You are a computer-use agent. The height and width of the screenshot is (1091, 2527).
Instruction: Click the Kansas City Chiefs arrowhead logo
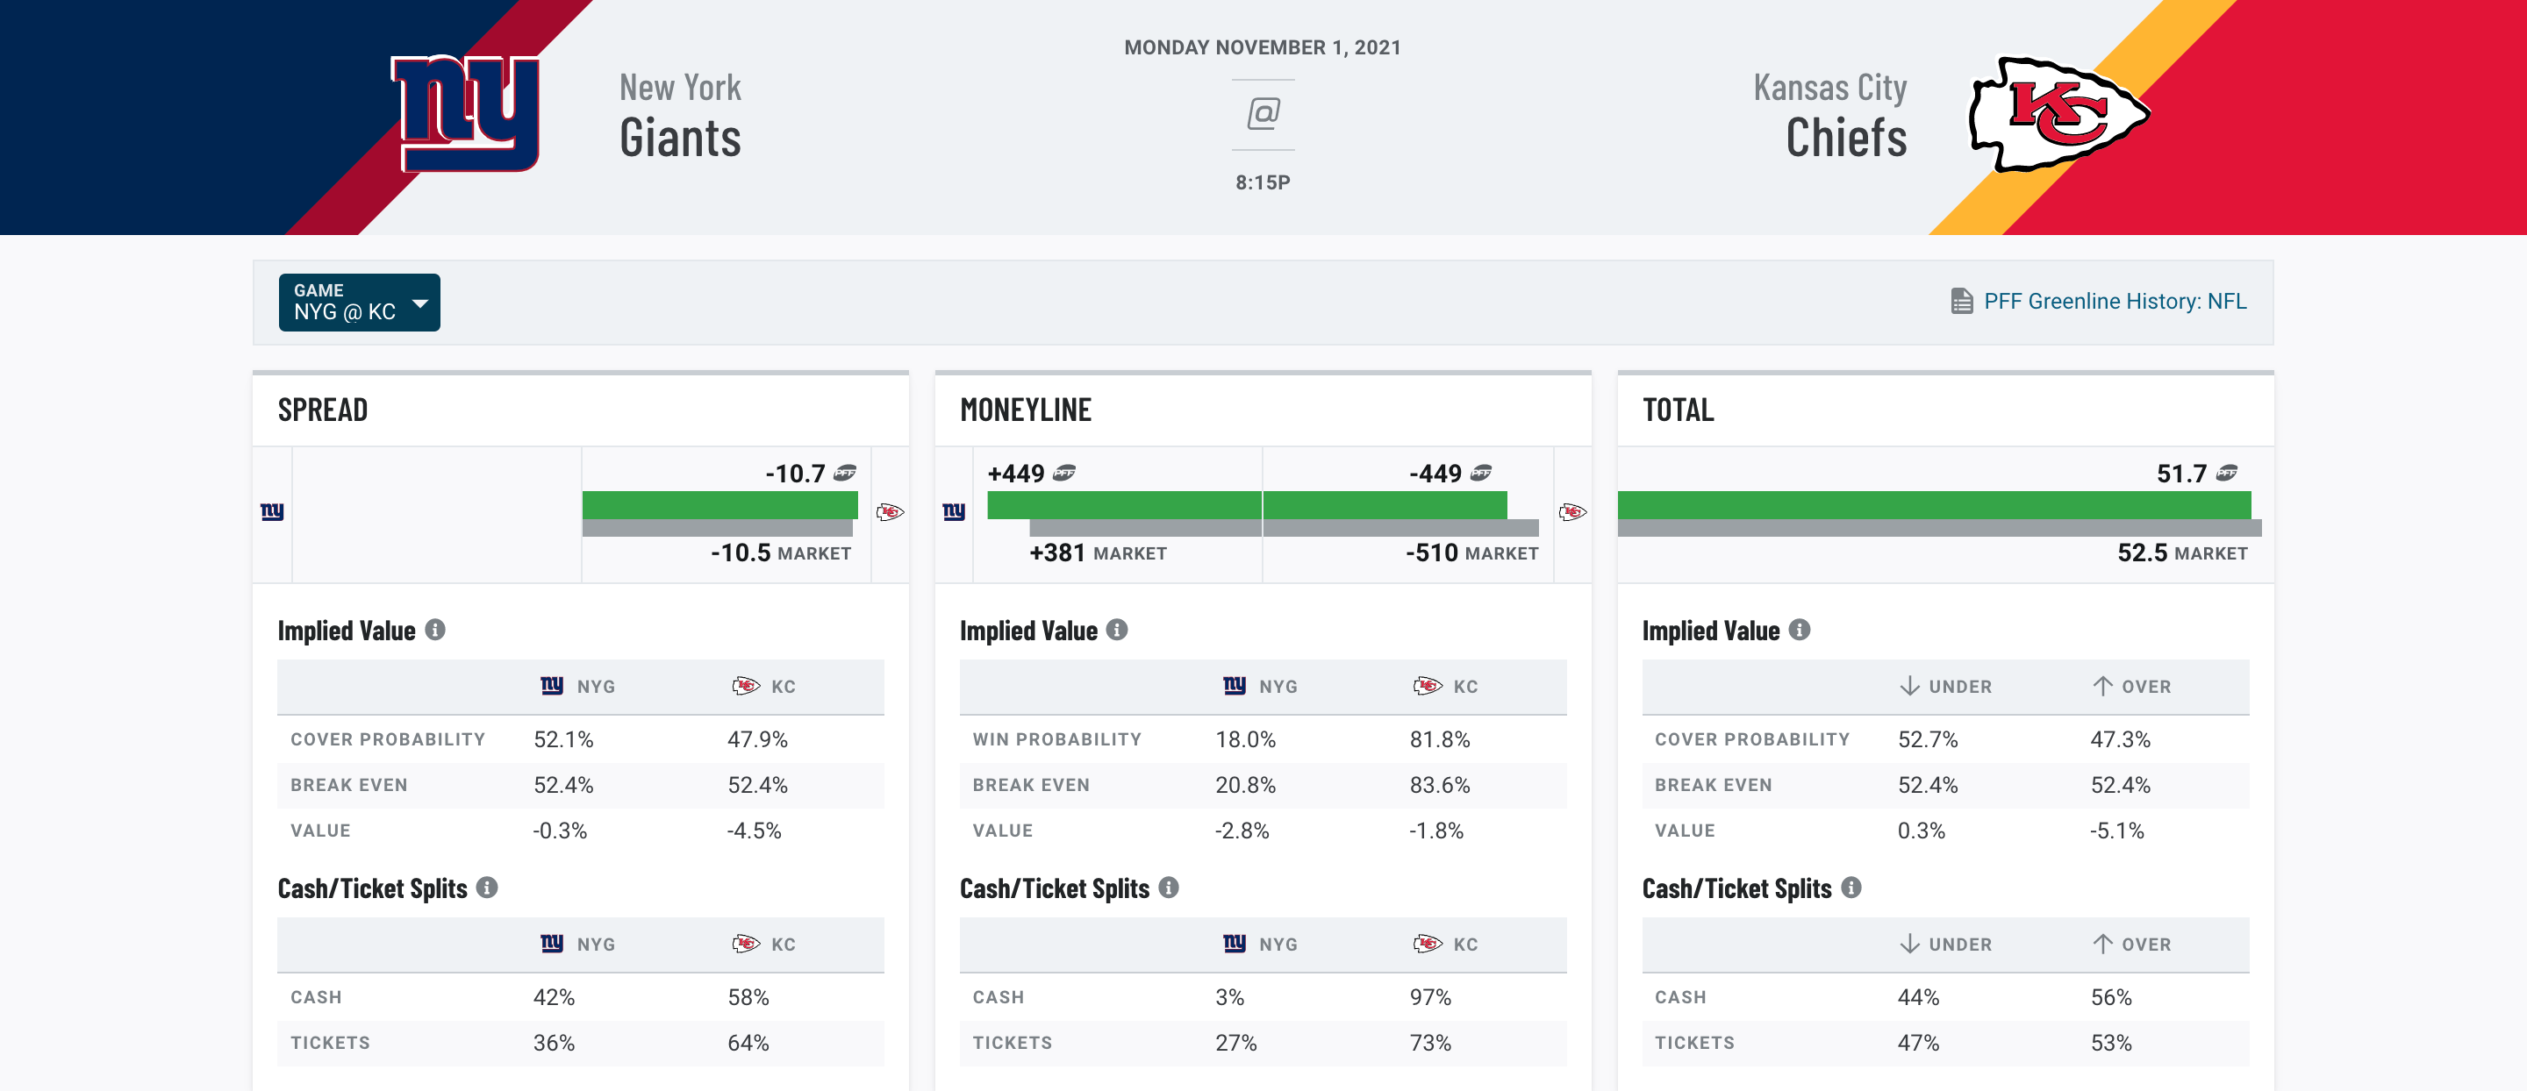pos(2059,114)
